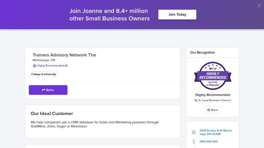Click the Refer button
The image size is (264, 148).
click(x=48, y=90)
